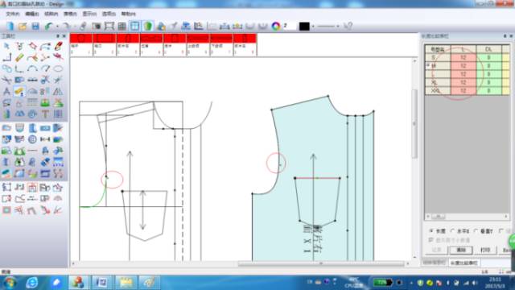Image resolution: width=515 pixels, height=290 pixels.
Task: Open the undo history dropdown arrow
Action: 57,27
